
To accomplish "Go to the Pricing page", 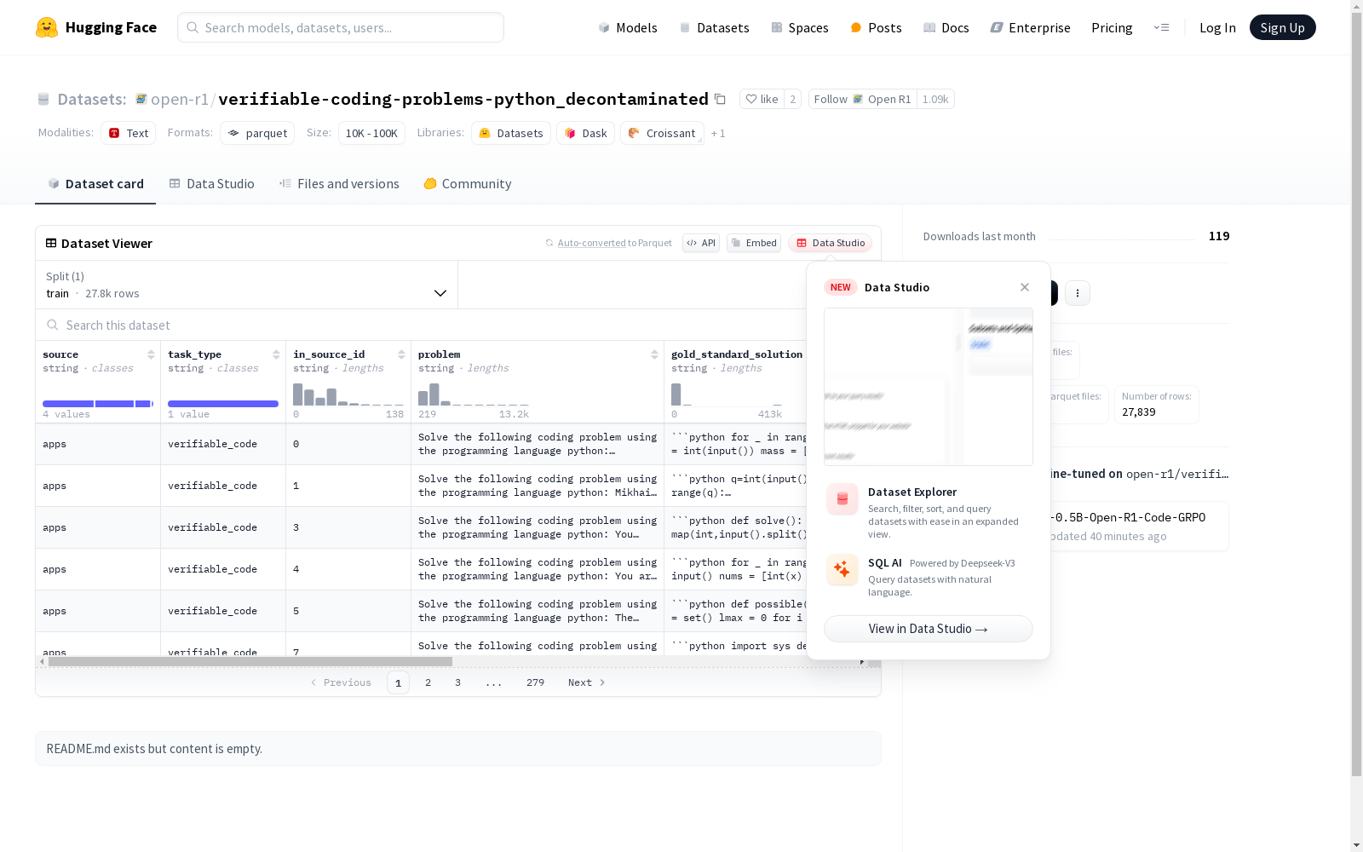I will click(x=1112, y=27).
